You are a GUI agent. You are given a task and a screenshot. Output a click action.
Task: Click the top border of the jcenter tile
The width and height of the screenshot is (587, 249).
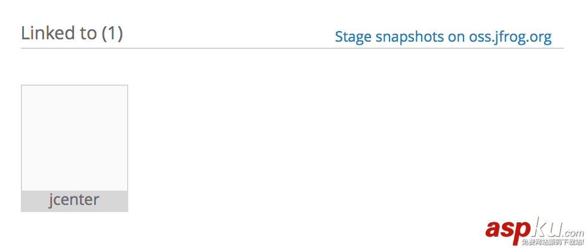tap(75, 86)
